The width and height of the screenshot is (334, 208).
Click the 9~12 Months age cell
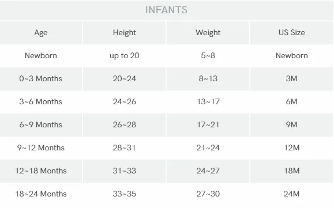pyautogui.click(x=41, y=148)
